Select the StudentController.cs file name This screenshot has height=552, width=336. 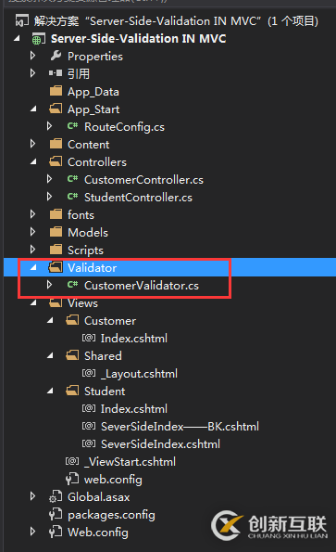(138, 198)
